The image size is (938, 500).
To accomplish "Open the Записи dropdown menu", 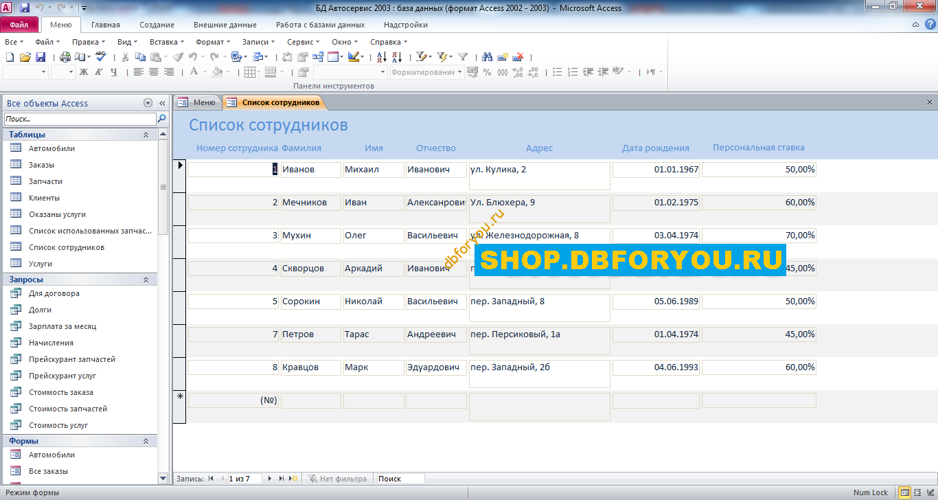I will coord(258,42).
